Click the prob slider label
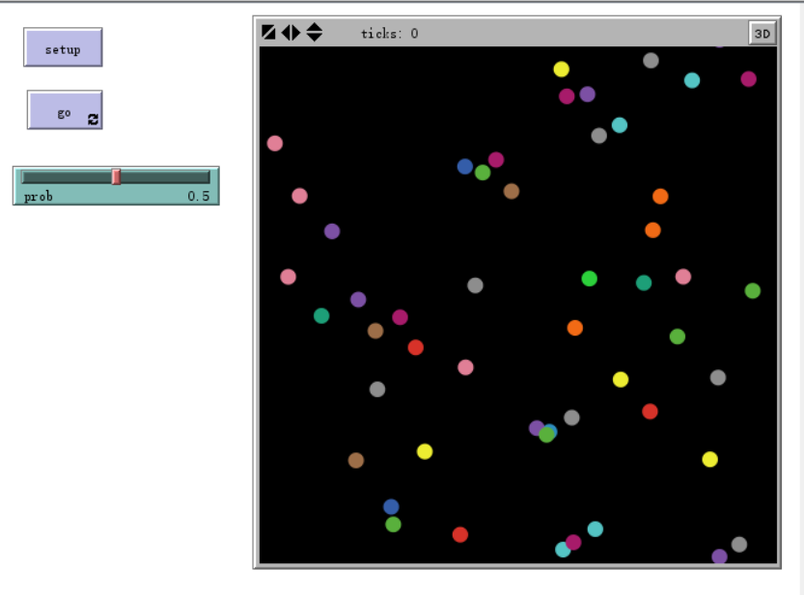 (39, 197)
